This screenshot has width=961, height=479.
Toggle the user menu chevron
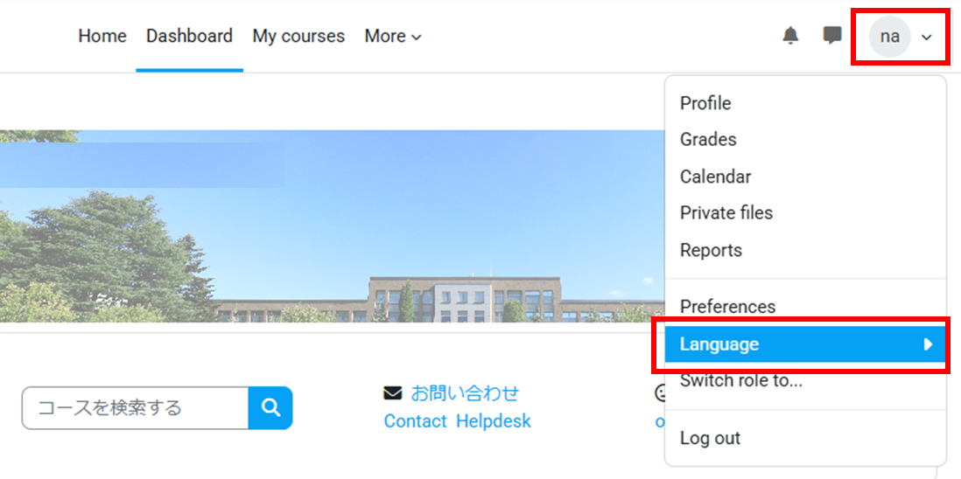(x=927, y=38)
